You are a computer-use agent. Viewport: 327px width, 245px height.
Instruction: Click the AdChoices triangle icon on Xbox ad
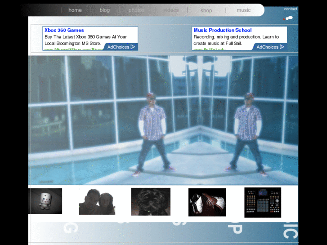(133, 47)
